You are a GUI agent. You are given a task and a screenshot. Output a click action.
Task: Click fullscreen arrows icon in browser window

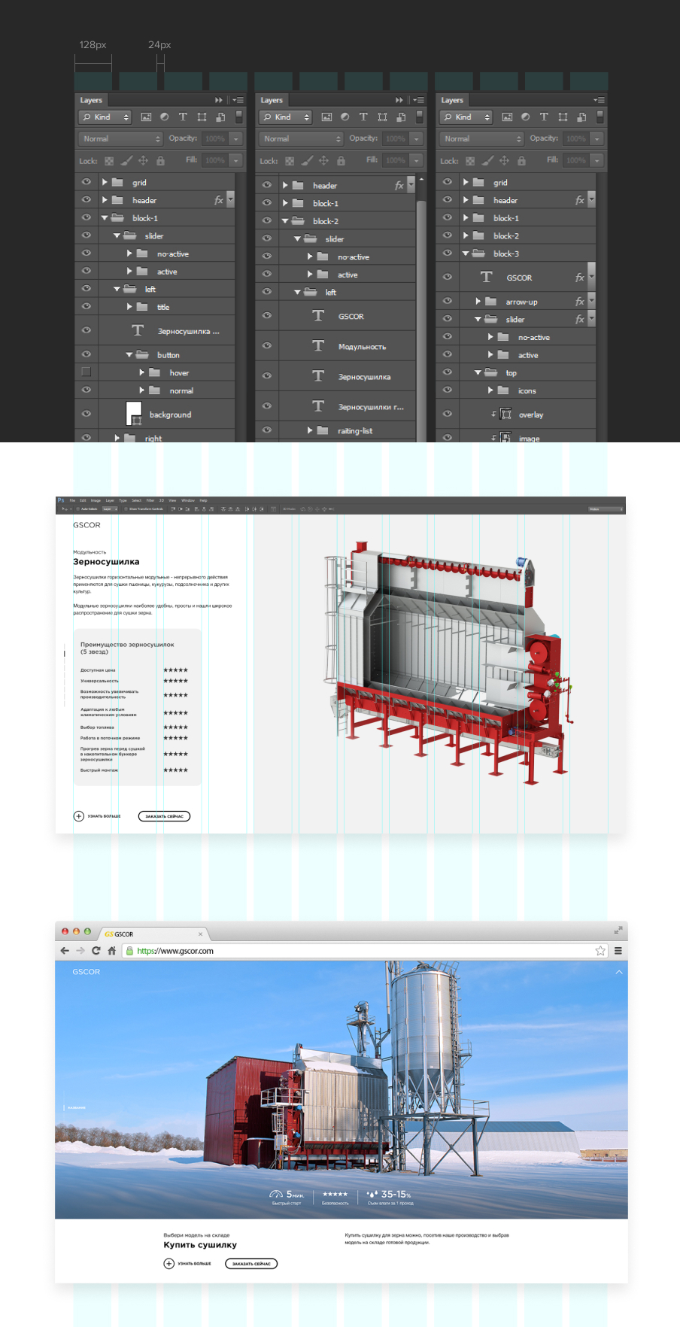(618, 931)
